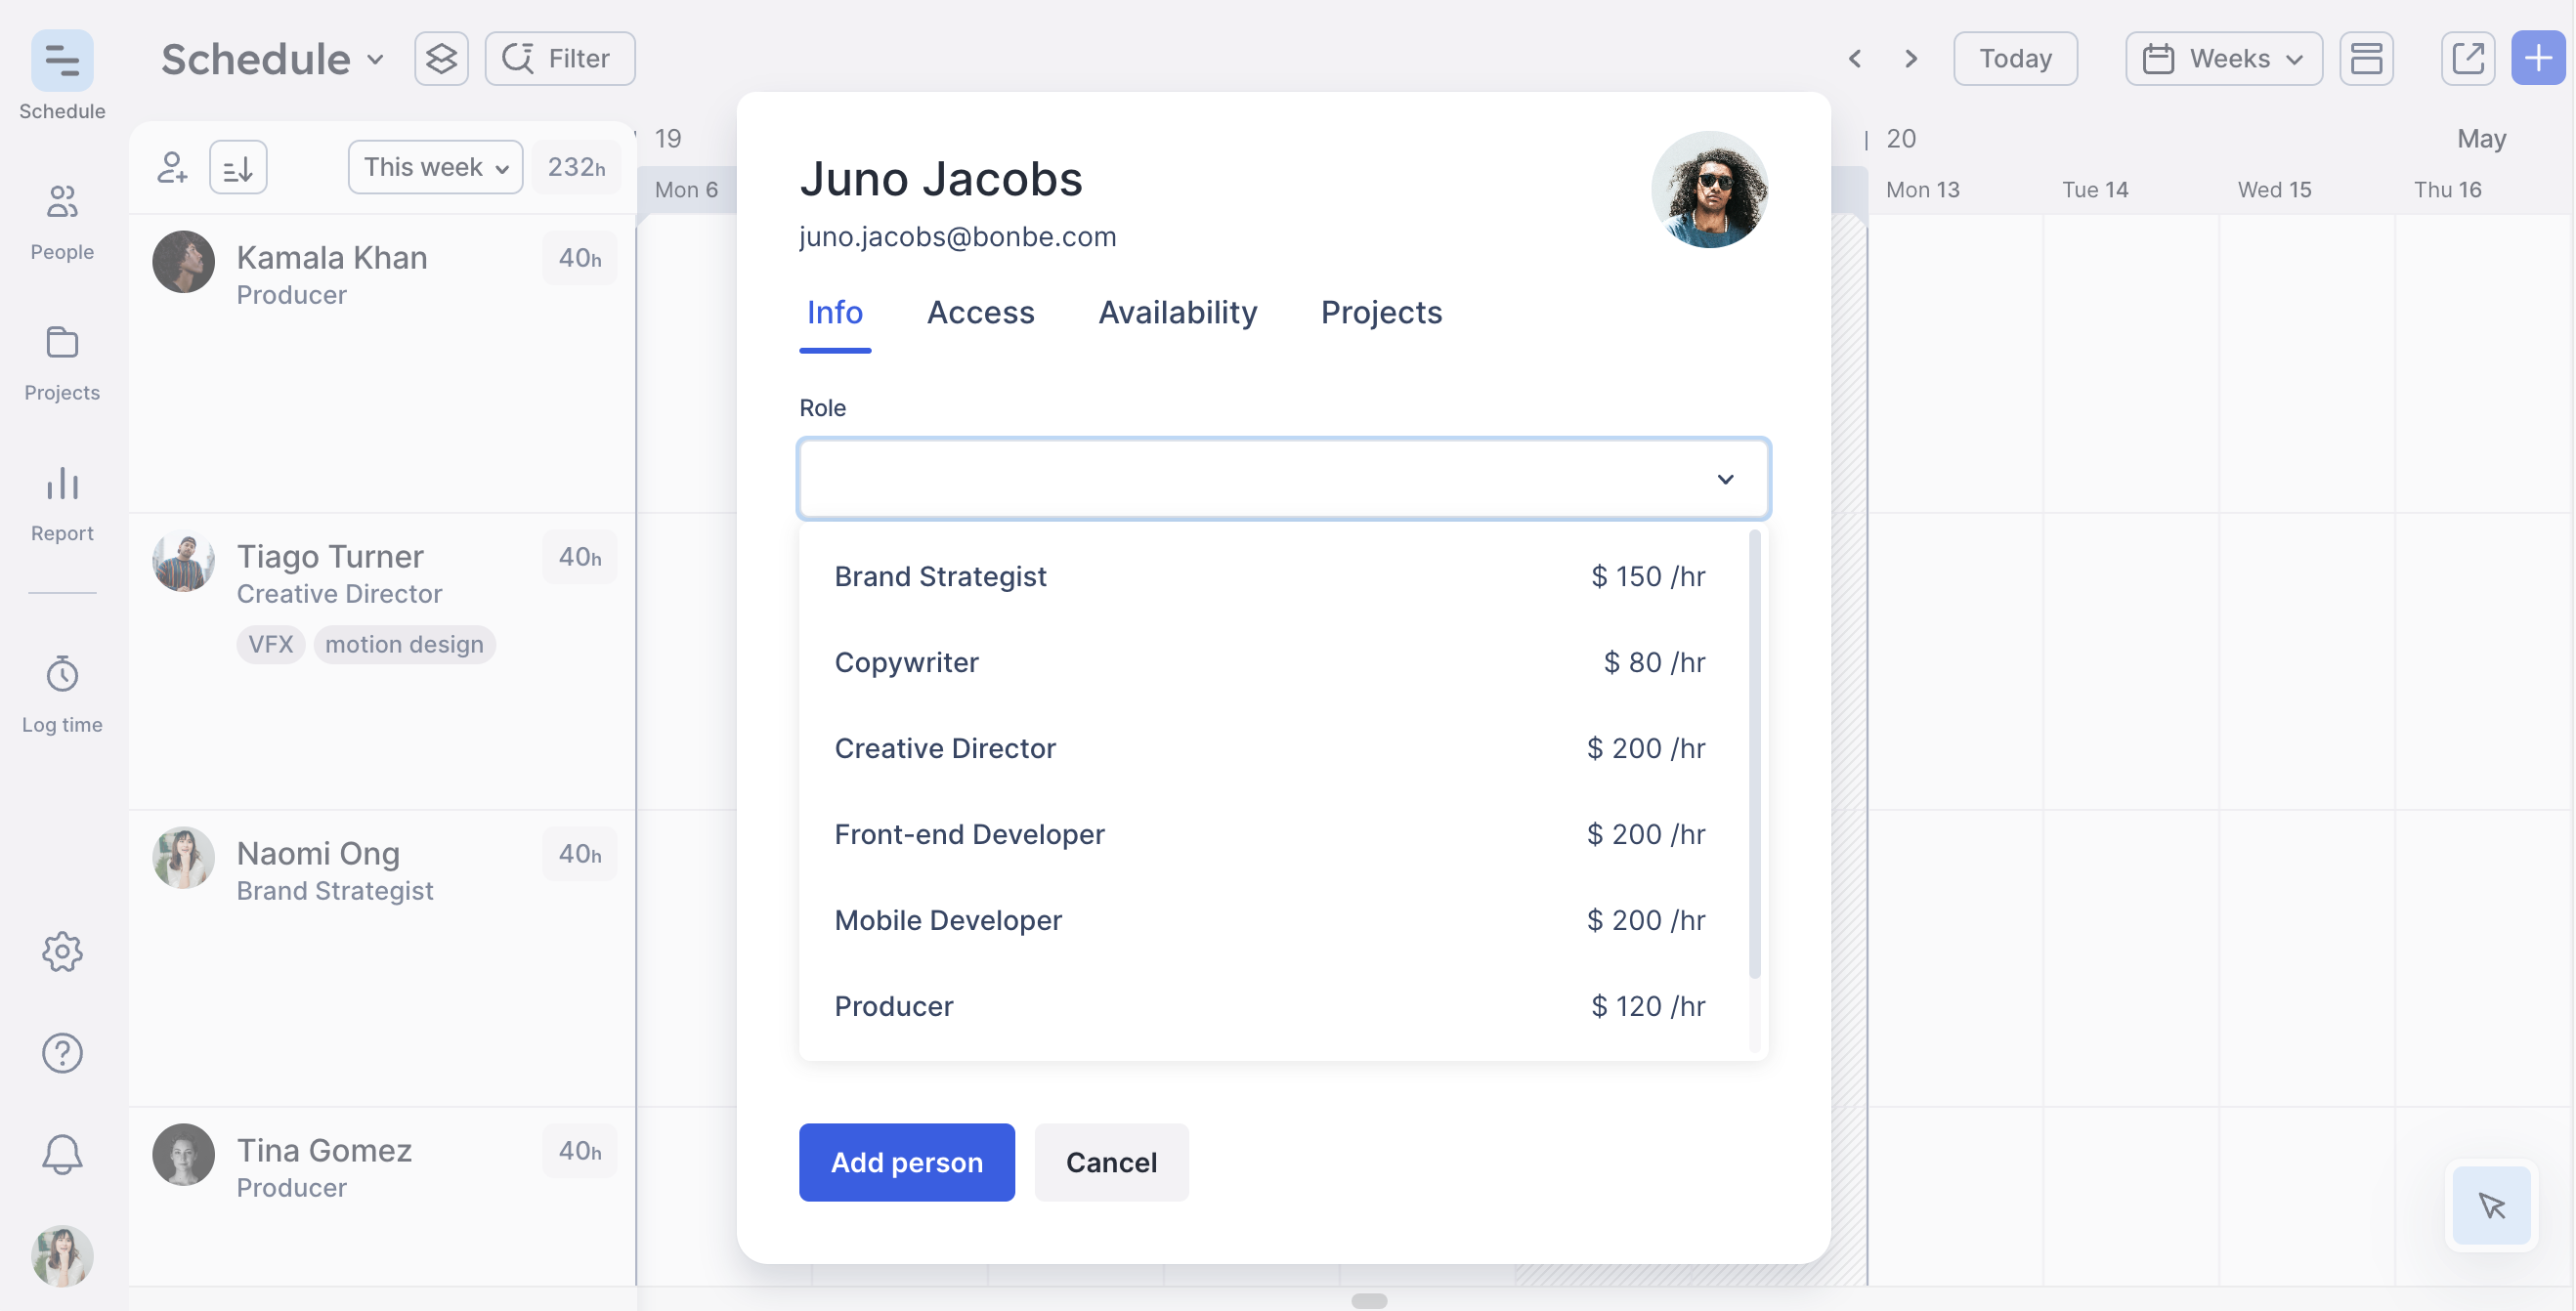2576x1311 pixels.
Task: Open settings gear in sidebar
Action: tap(62, 951)
